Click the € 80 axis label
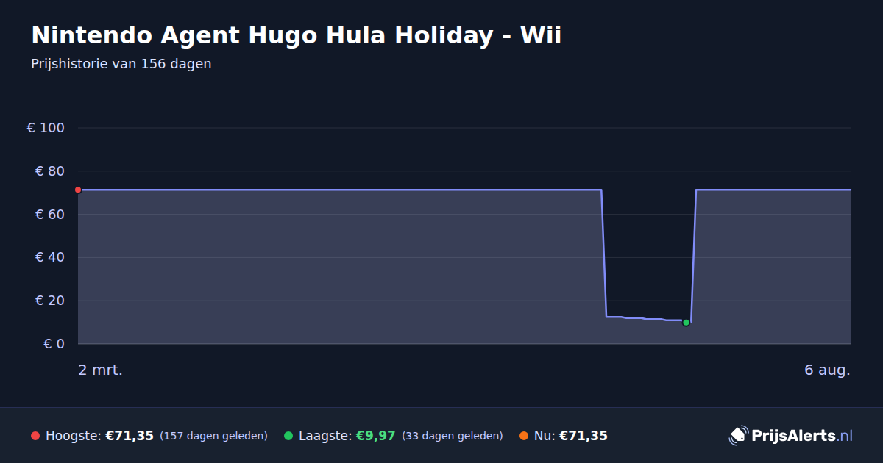 point(50,171)
